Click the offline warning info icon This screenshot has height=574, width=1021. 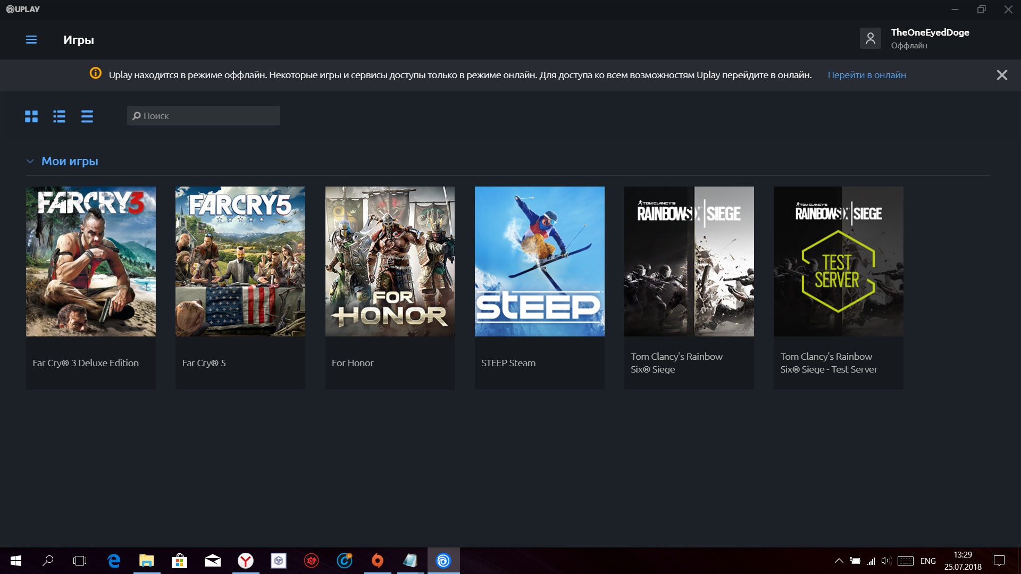pyautogui.click(x=95, y=73)
